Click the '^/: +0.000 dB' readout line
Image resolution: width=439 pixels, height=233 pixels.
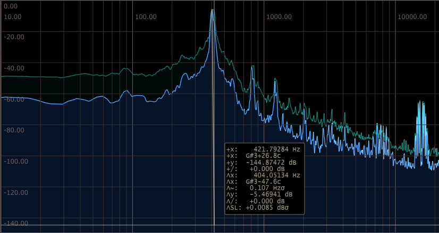point(256,201)
